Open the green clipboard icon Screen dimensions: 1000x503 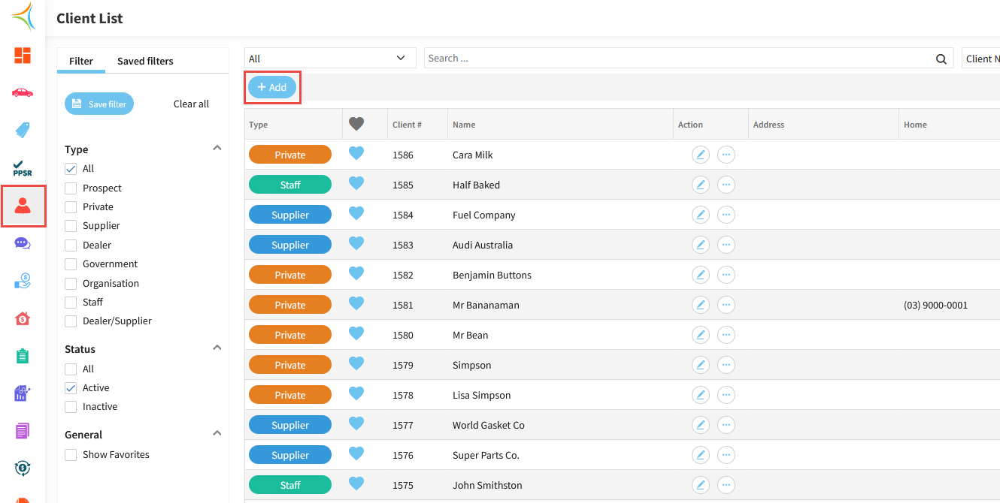click(23, 356)
